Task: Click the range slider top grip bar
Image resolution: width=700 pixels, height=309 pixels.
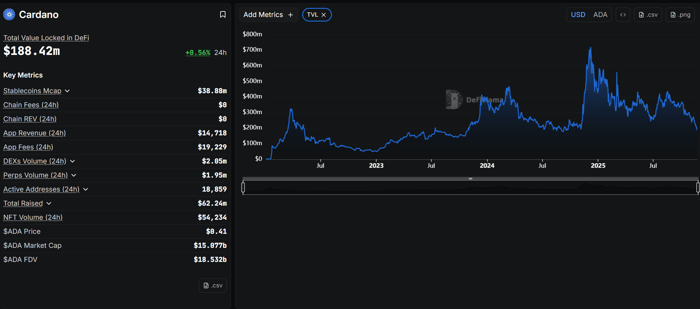Action: click(x=471, y=179)
